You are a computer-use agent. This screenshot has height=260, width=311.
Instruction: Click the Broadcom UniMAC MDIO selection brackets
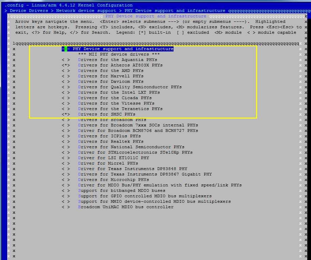click(66, 207)
